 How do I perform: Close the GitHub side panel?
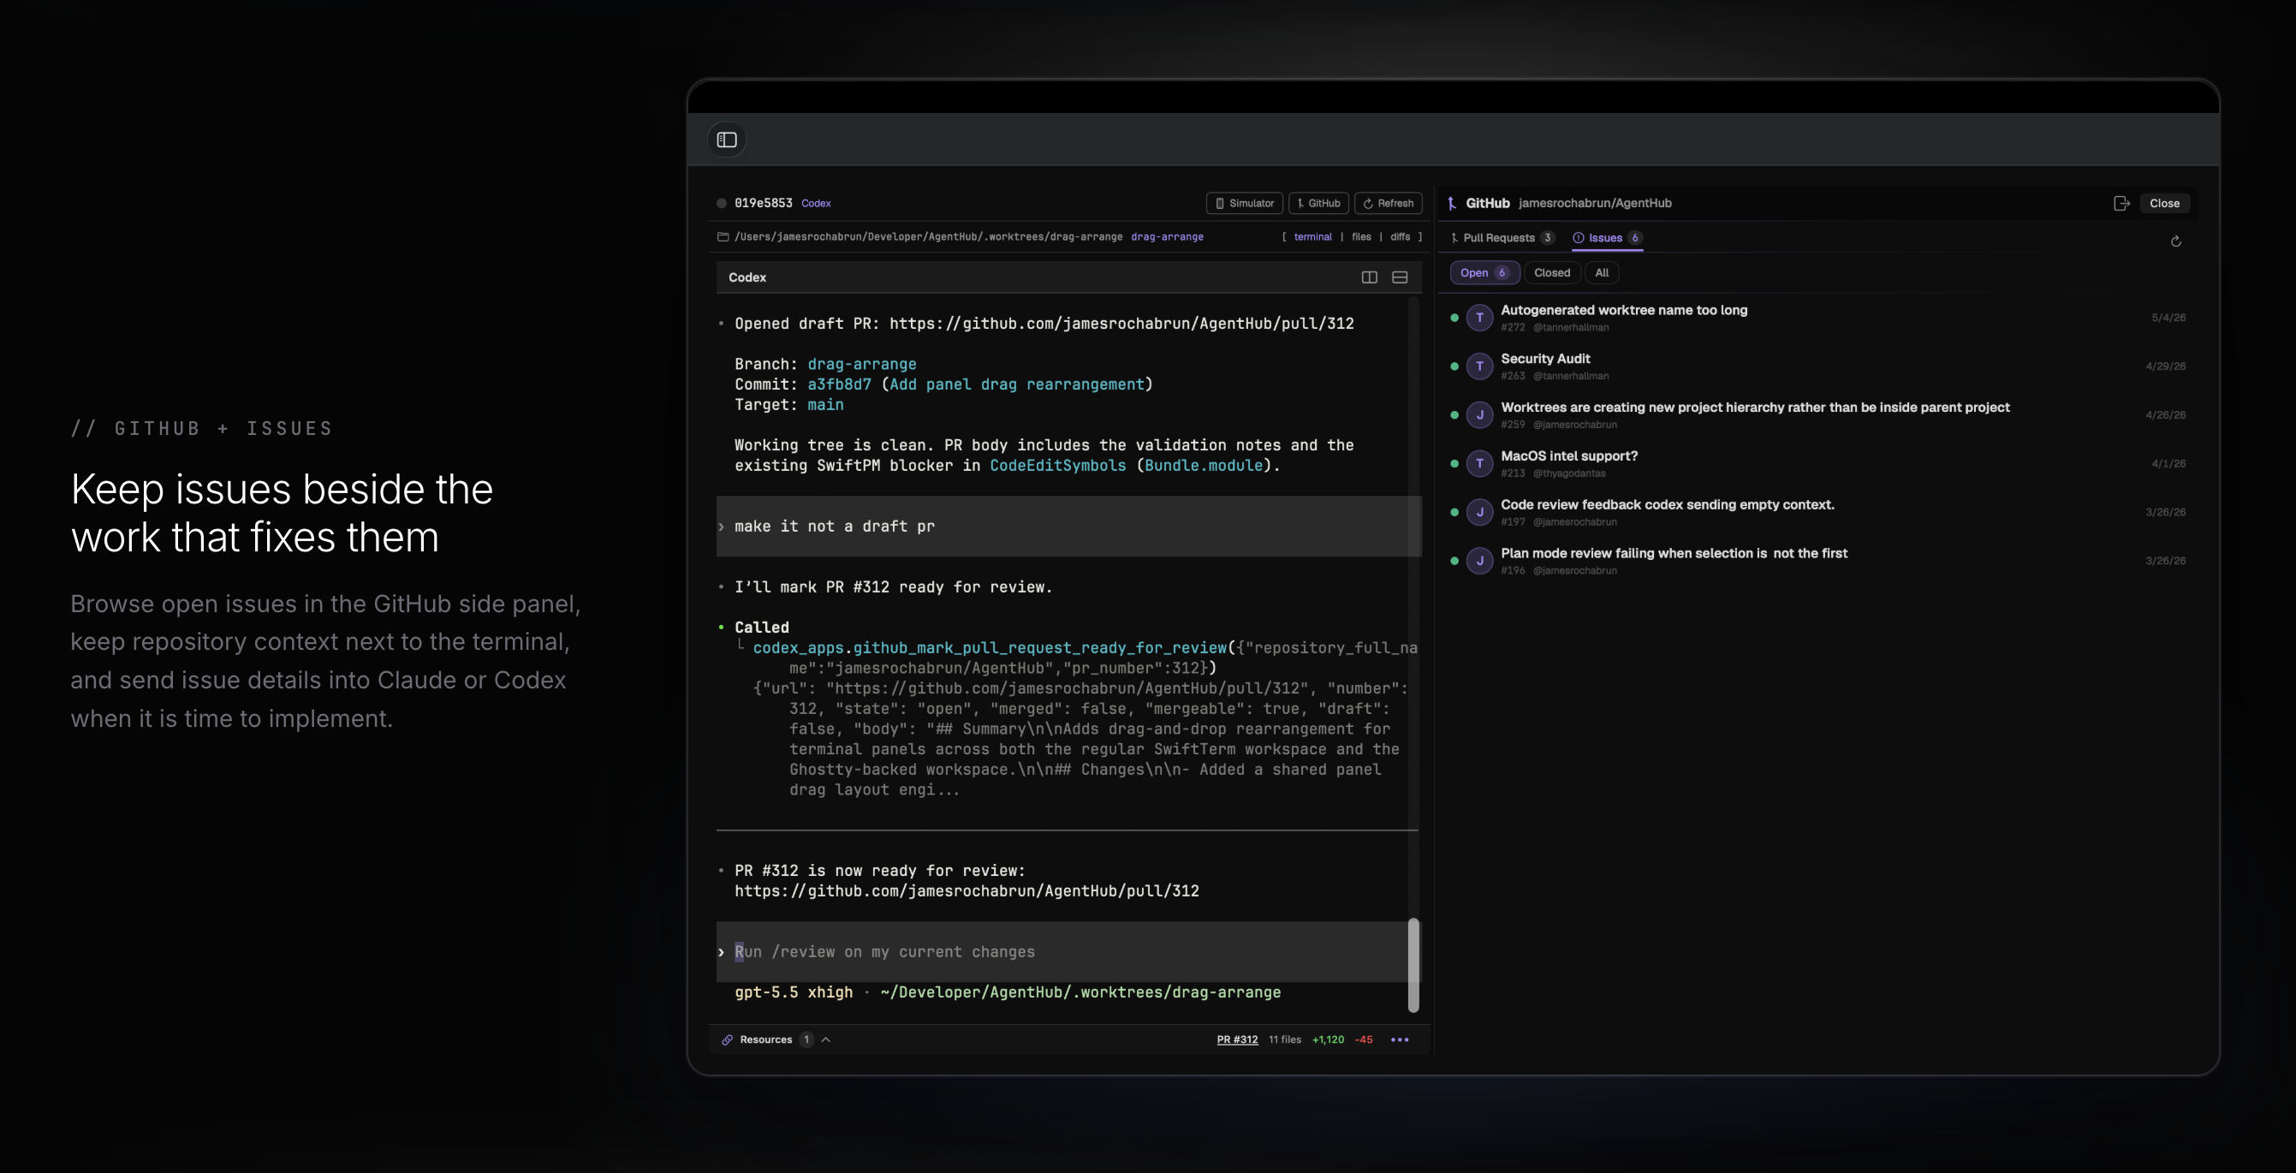(x=2164, y=203)
